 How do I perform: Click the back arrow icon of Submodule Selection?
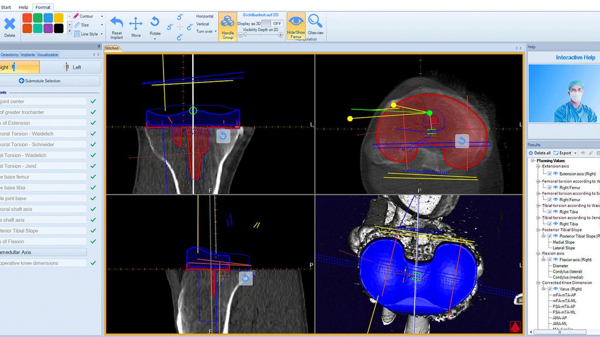pyautogui.click(x=22, y=81)
